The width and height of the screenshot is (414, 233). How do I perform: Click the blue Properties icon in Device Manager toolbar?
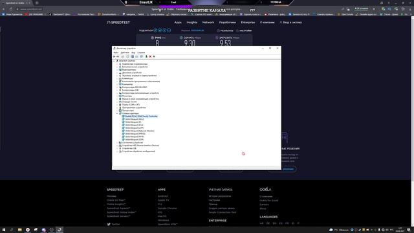click(133, 56)
